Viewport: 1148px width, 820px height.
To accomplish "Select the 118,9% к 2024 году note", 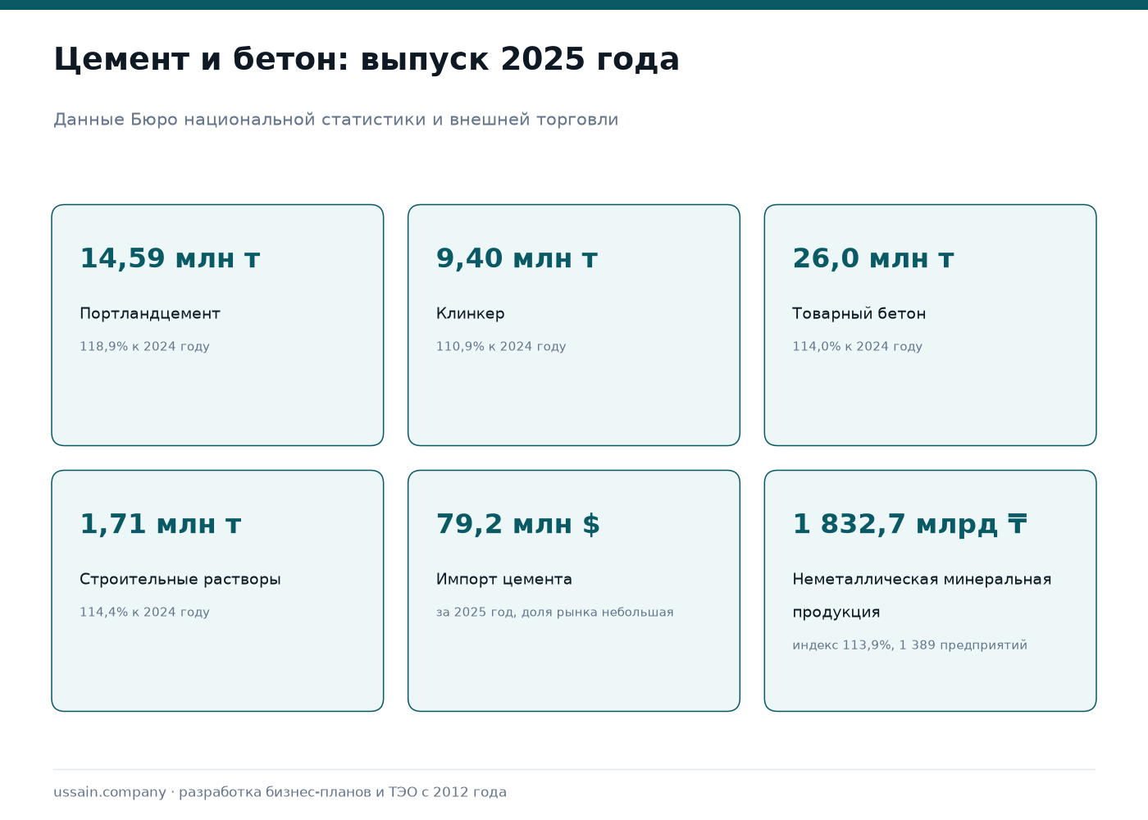I will [144, 347].
